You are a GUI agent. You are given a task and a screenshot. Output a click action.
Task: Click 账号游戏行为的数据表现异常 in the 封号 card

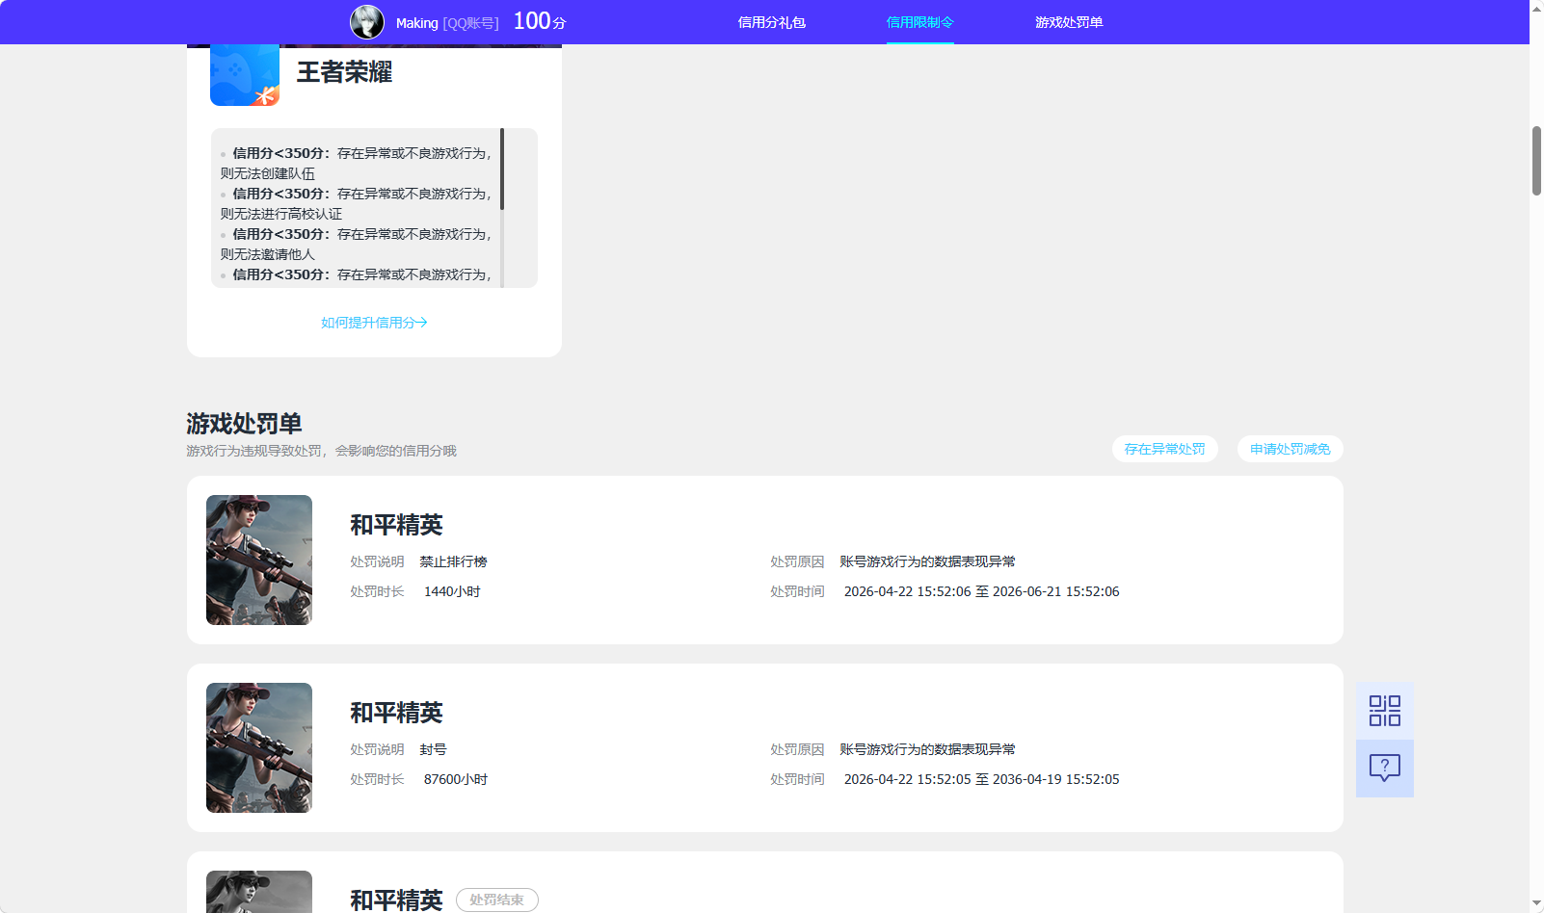point(927,749)
